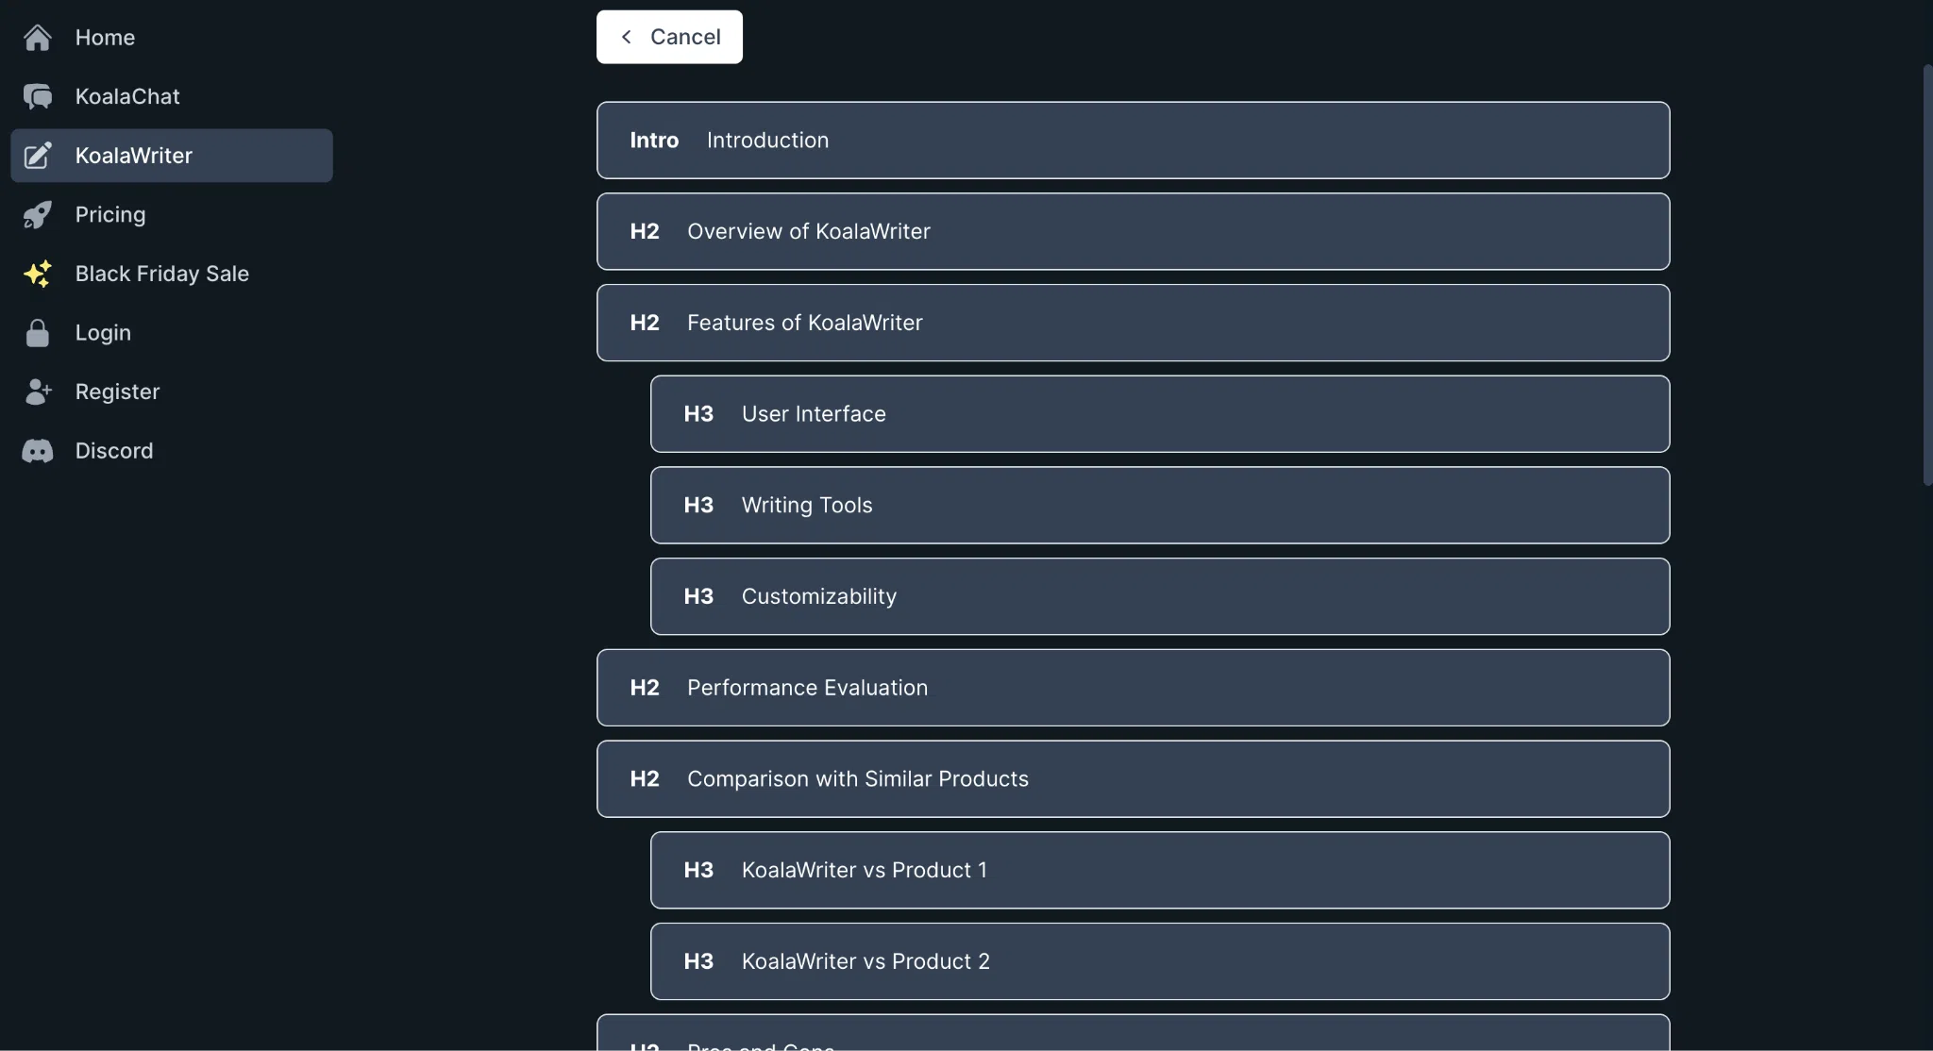Viewport: 1933px width, 1051px height.
Task: Go to Black Friday Sale page
Action: 161,274
